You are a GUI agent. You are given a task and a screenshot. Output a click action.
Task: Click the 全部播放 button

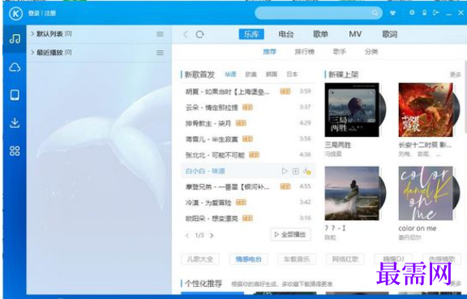(291, 235)
